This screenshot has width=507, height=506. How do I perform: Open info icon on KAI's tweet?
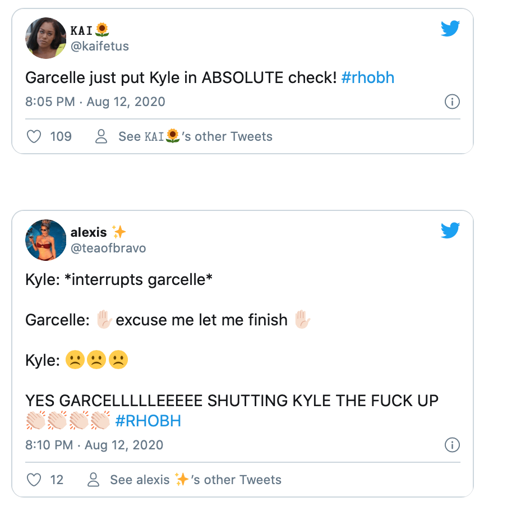click(451, 102)
